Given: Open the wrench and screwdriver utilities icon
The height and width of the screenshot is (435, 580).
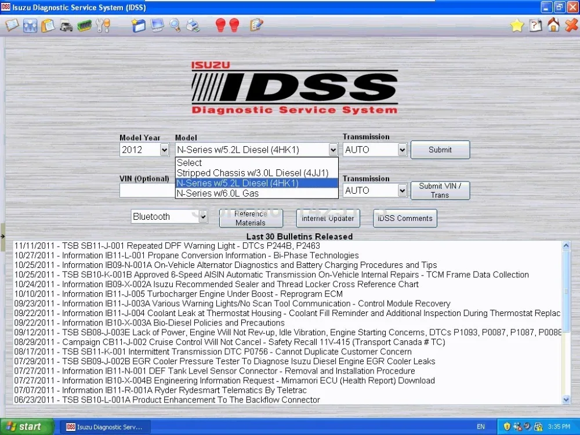Looking at the screenshot, I should 103,26.
